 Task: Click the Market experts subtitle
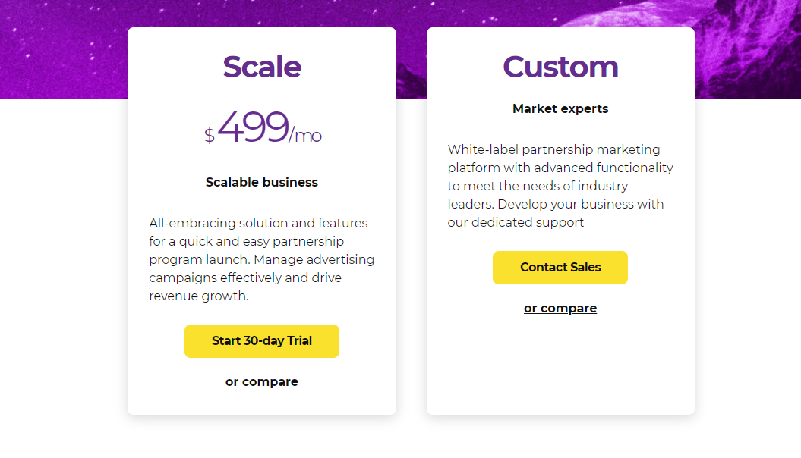tap(560, 108)
